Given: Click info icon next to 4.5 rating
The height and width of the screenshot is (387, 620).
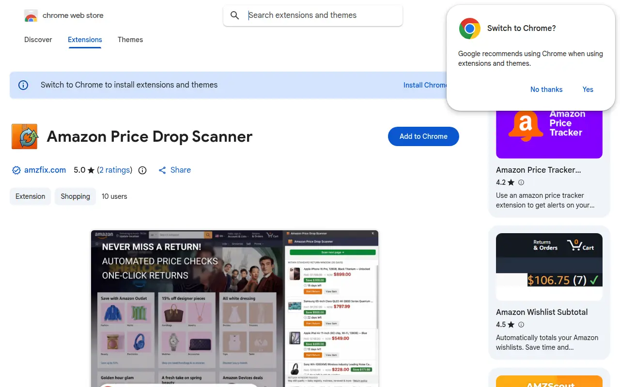Looking at the screenshot, I should [x=521, y=325].
